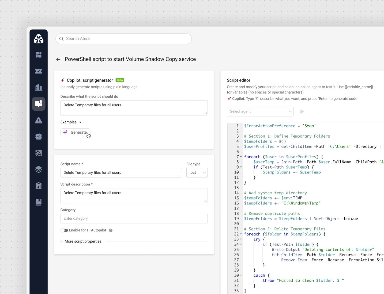Click the Generate button
This screenshot has width=384, height=294.
coord(76,132)
